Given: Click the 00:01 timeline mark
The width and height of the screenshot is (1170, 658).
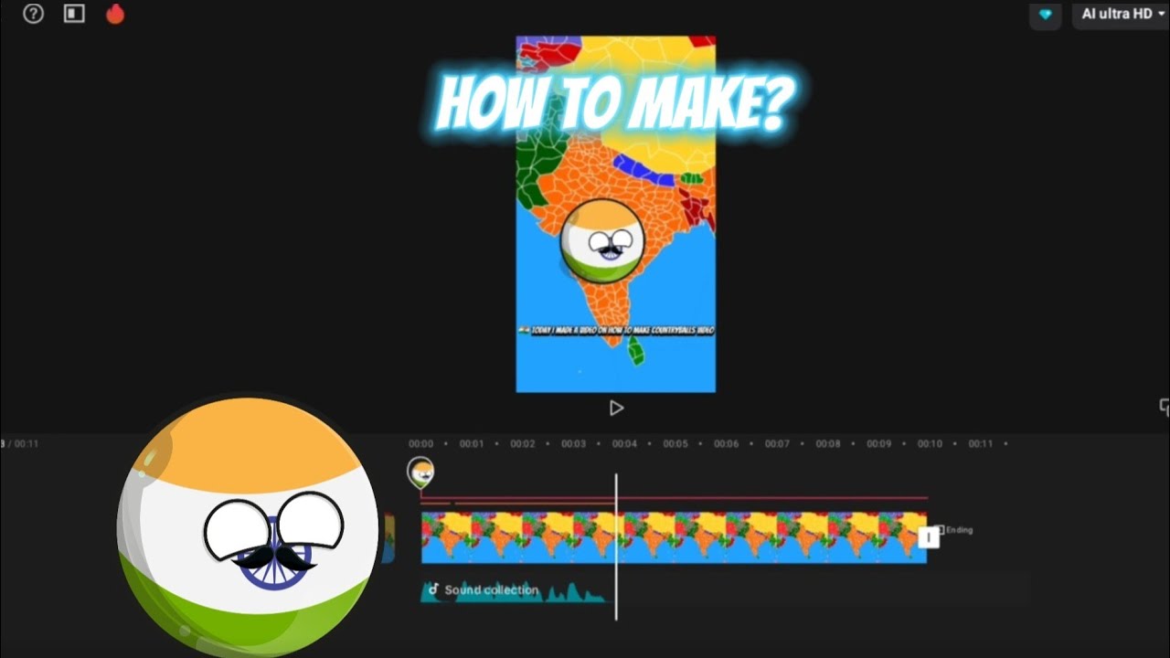Looking at the screenshot, I should click(472, 444).
